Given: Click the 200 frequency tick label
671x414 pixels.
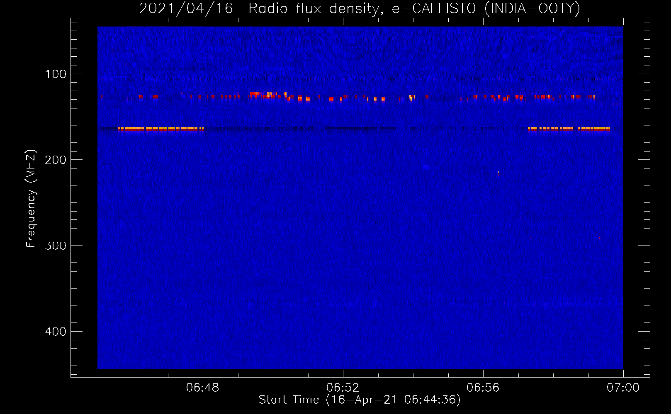Looking at the screenshot, I should [56, 160].
